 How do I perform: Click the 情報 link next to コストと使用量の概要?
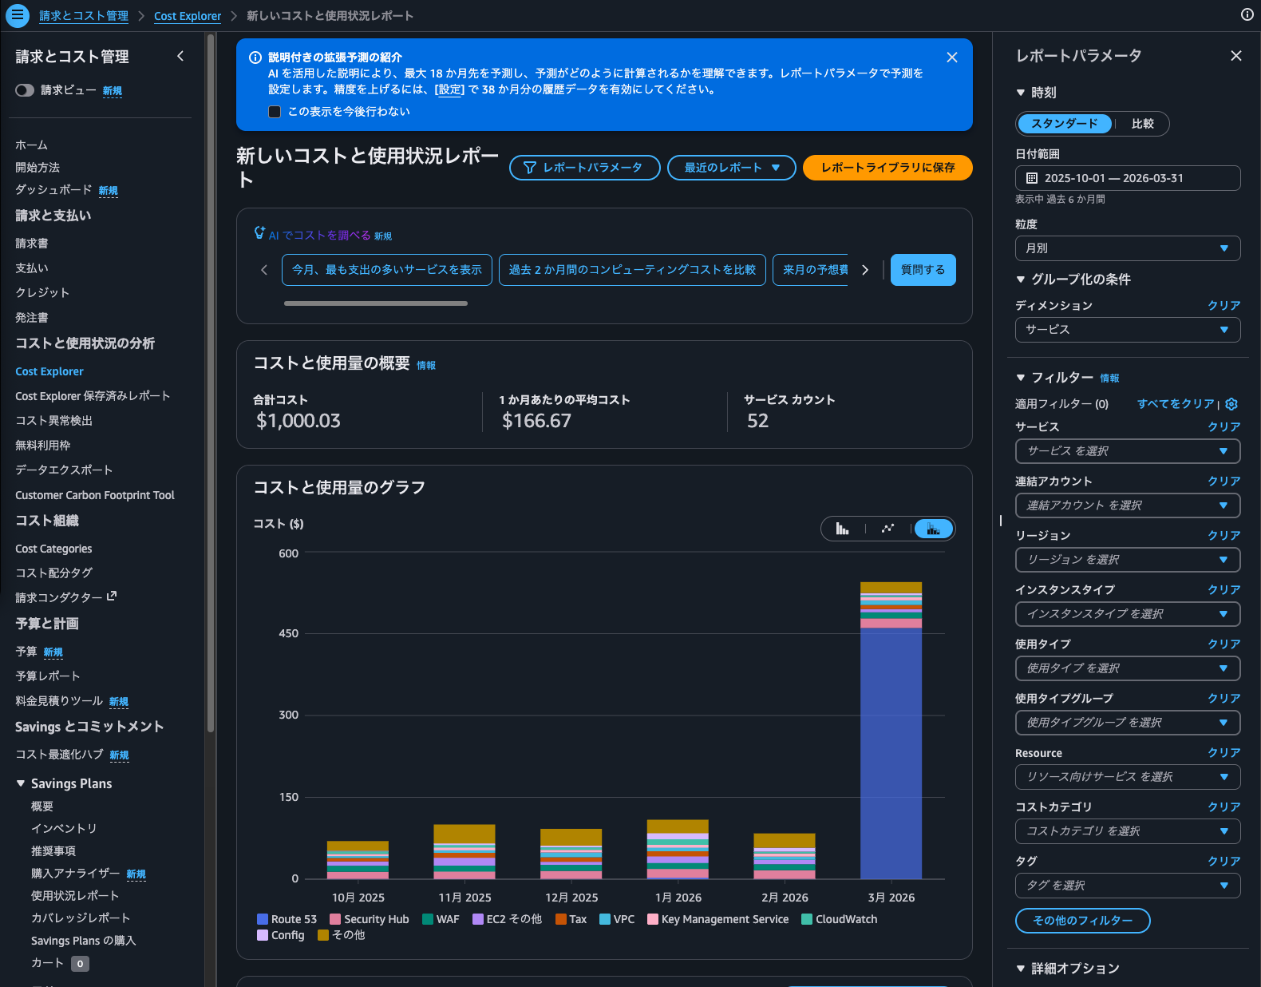[x=426, y=366]
